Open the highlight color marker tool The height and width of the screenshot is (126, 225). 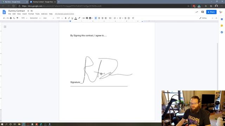79,18
